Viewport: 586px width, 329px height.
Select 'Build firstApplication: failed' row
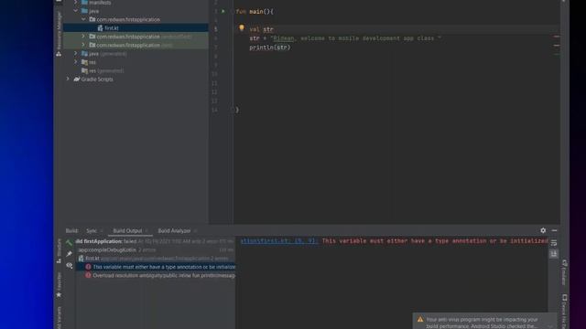155,241
